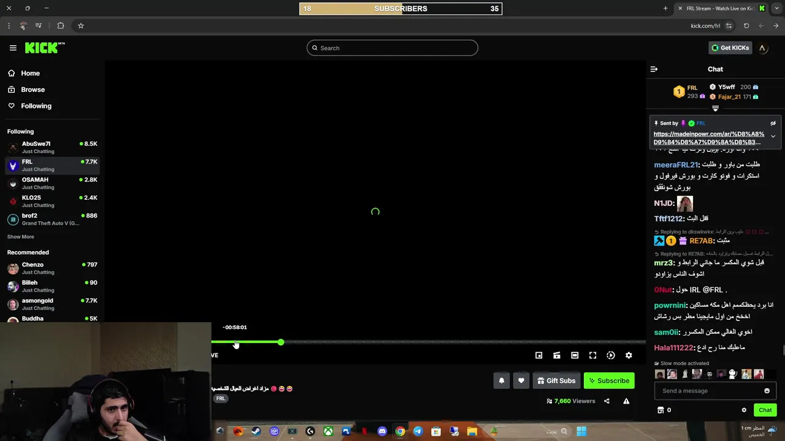Open Windows Start menu
Image resolution: width=785 pixels, height=441 pixels.
[x=581, y=431]
